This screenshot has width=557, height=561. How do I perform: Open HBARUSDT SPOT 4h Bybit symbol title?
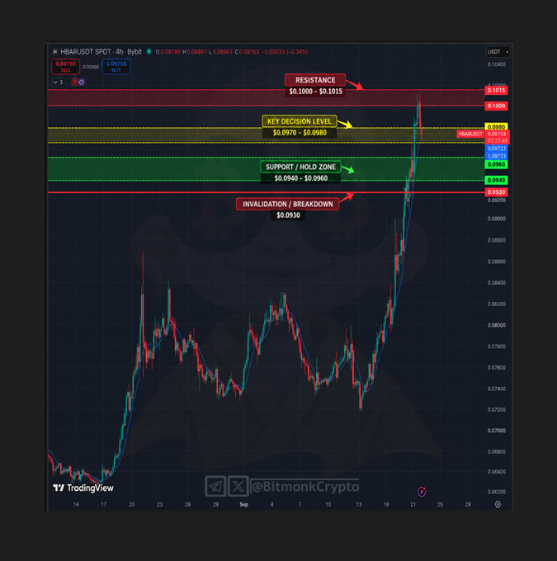(x=101, y=52)
